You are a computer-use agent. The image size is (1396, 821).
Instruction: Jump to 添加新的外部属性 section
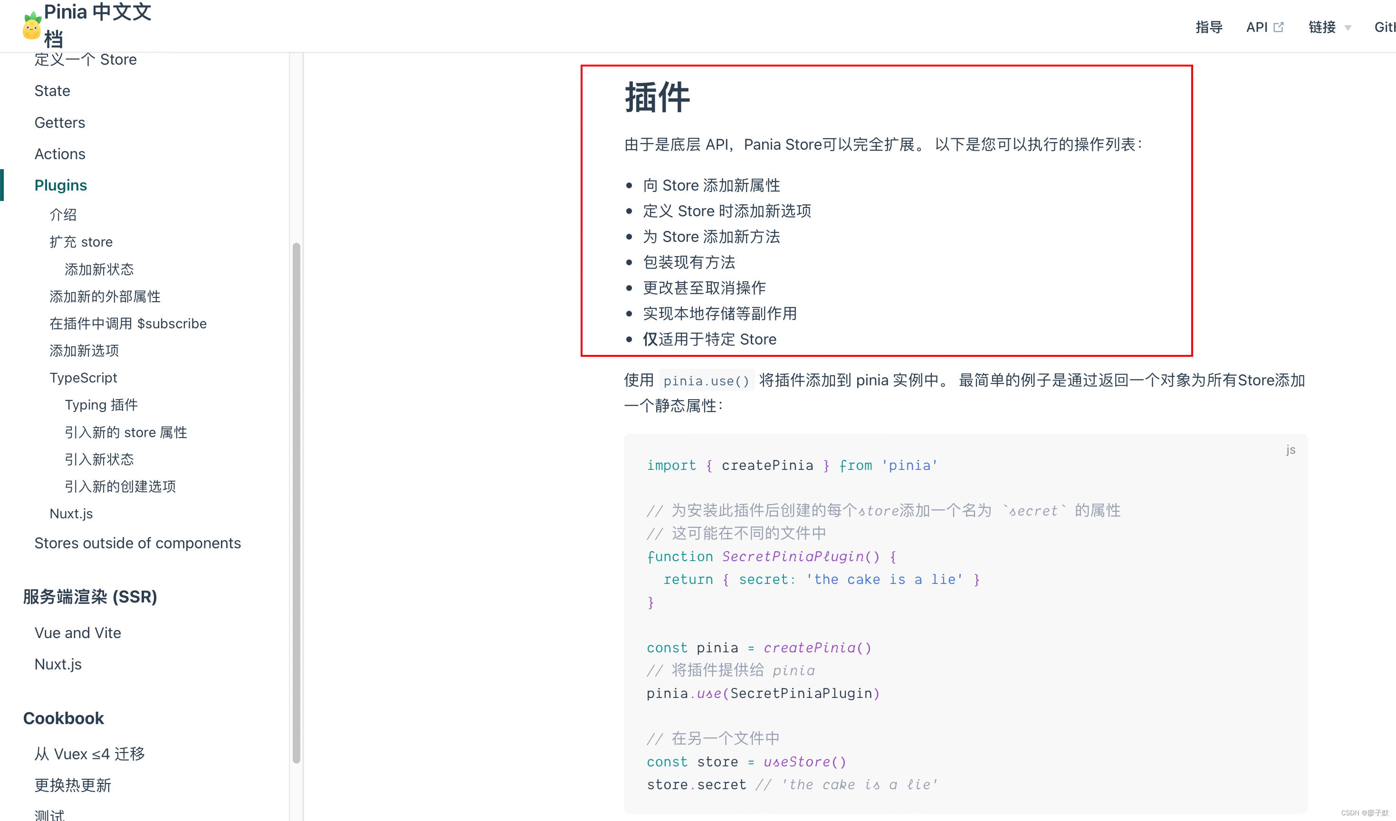tap(105, 296)
